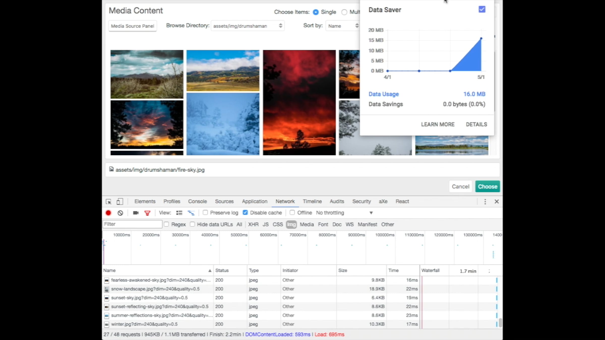Open the Browse Directory dropdown

248,26
